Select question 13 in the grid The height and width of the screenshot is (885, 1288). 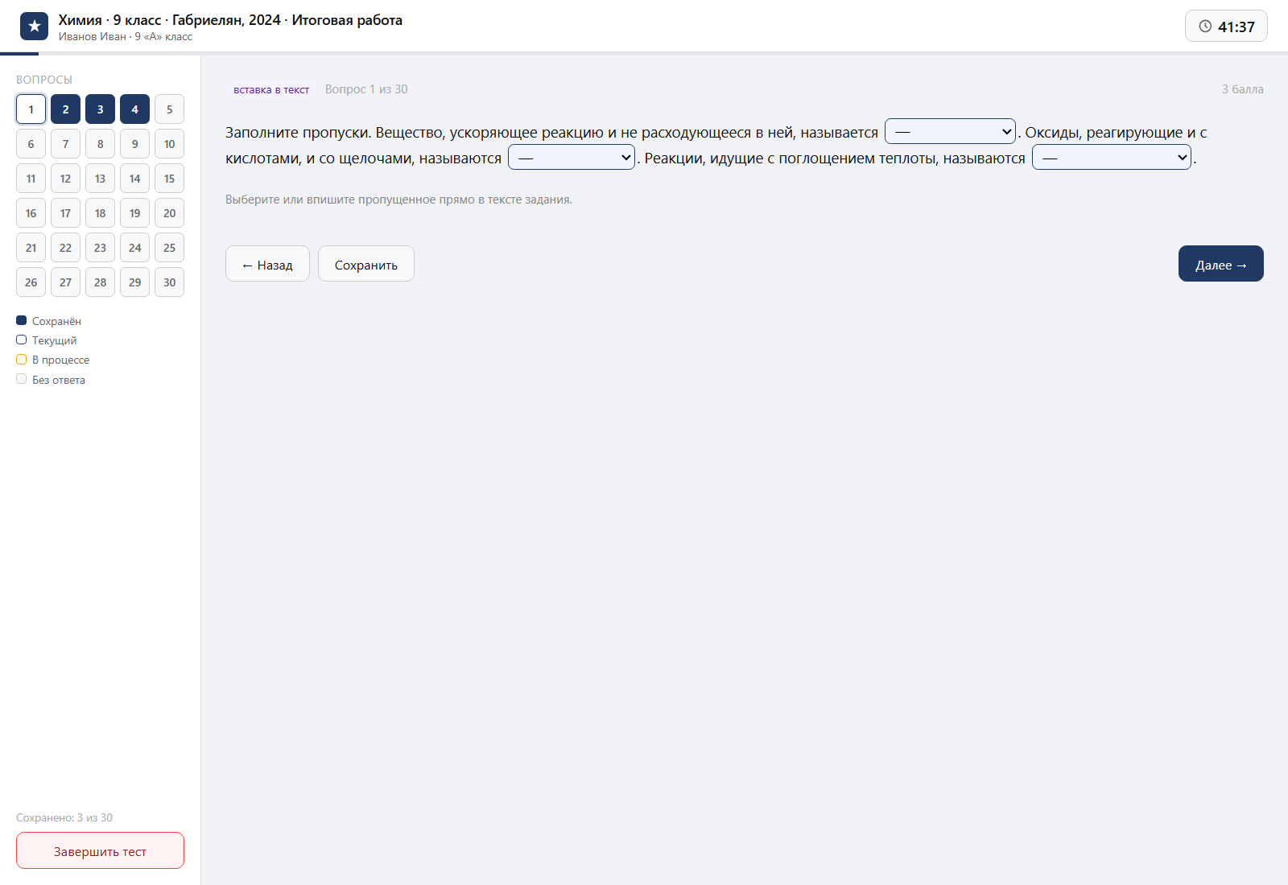pyautogui.click(x=100, y=179)
